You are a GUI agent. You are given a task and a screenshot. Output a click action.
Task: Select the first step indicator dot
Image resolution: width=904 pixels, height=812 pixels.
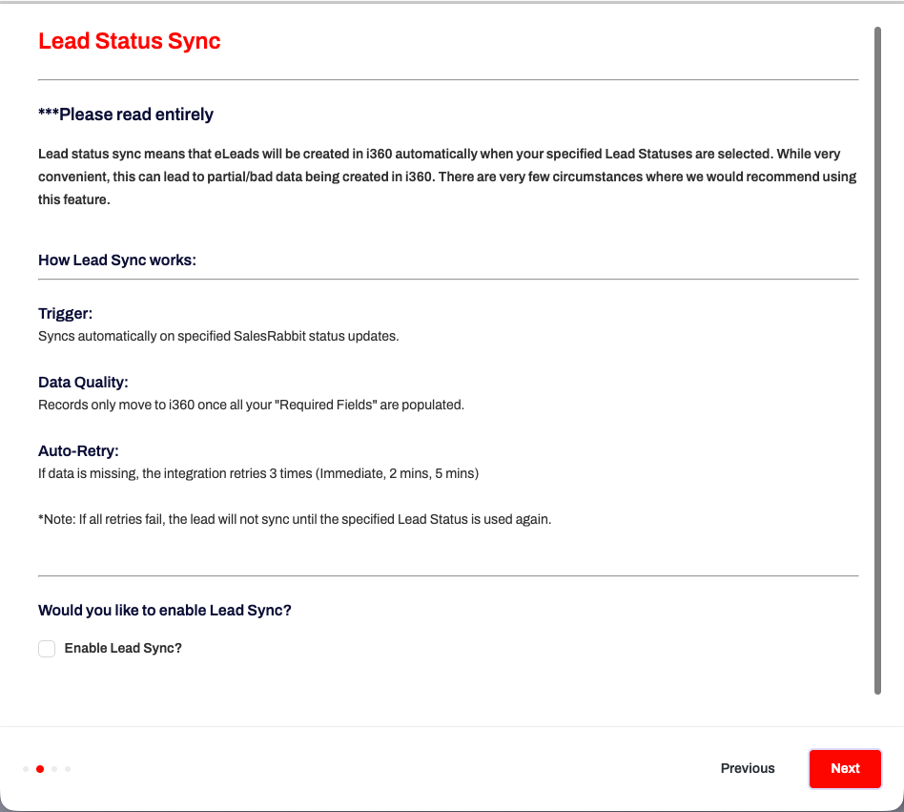pos(26,769)
